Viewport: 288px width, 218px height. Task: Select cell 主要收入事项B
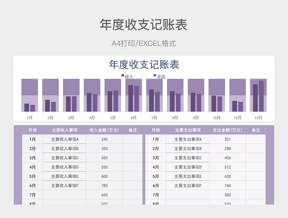[x=65, y=148]
